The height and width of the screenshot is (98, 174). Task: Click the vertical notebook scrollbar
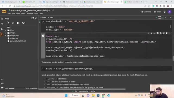(173, 58)
